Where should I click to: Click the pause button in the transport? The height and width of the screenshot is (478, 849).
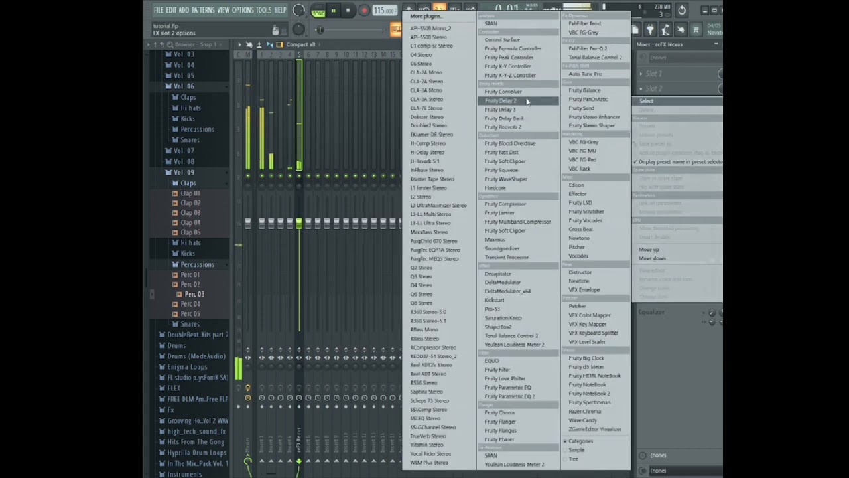[333, 11]
